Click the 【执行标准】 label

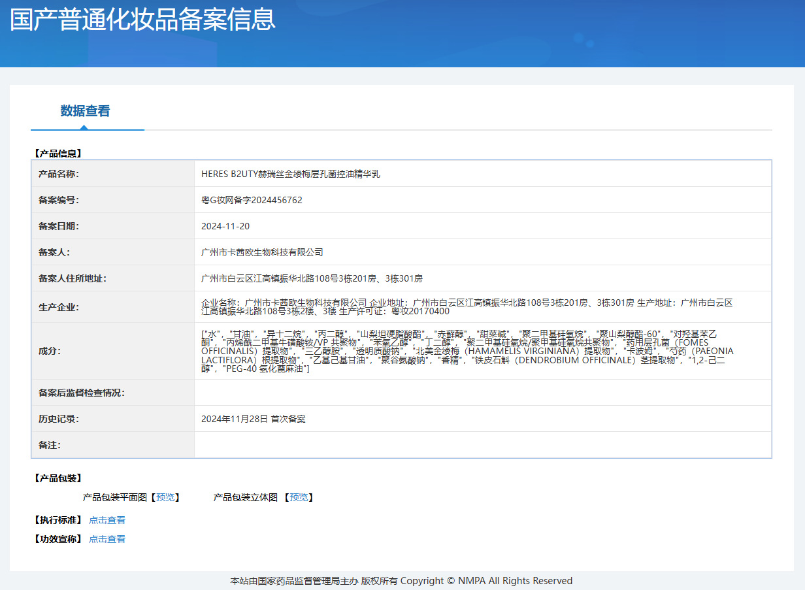pos(57,520)
